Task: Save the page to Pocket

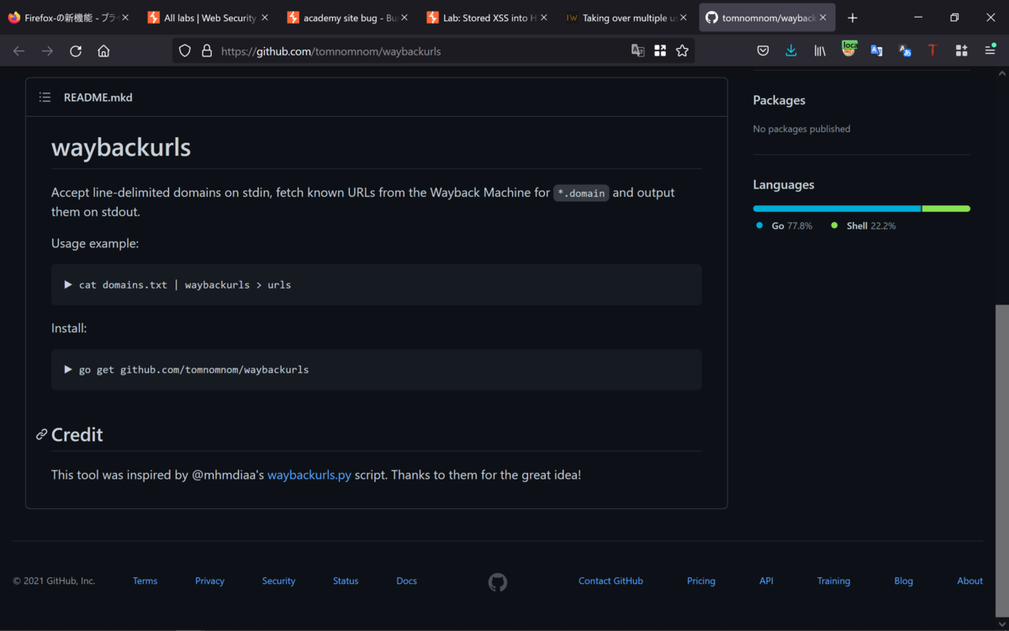Action: coord(763,51)
